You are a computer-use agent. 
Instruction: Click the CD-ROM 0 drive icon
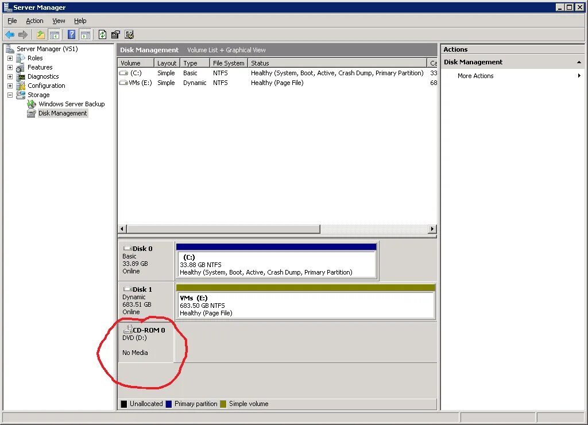128,329
